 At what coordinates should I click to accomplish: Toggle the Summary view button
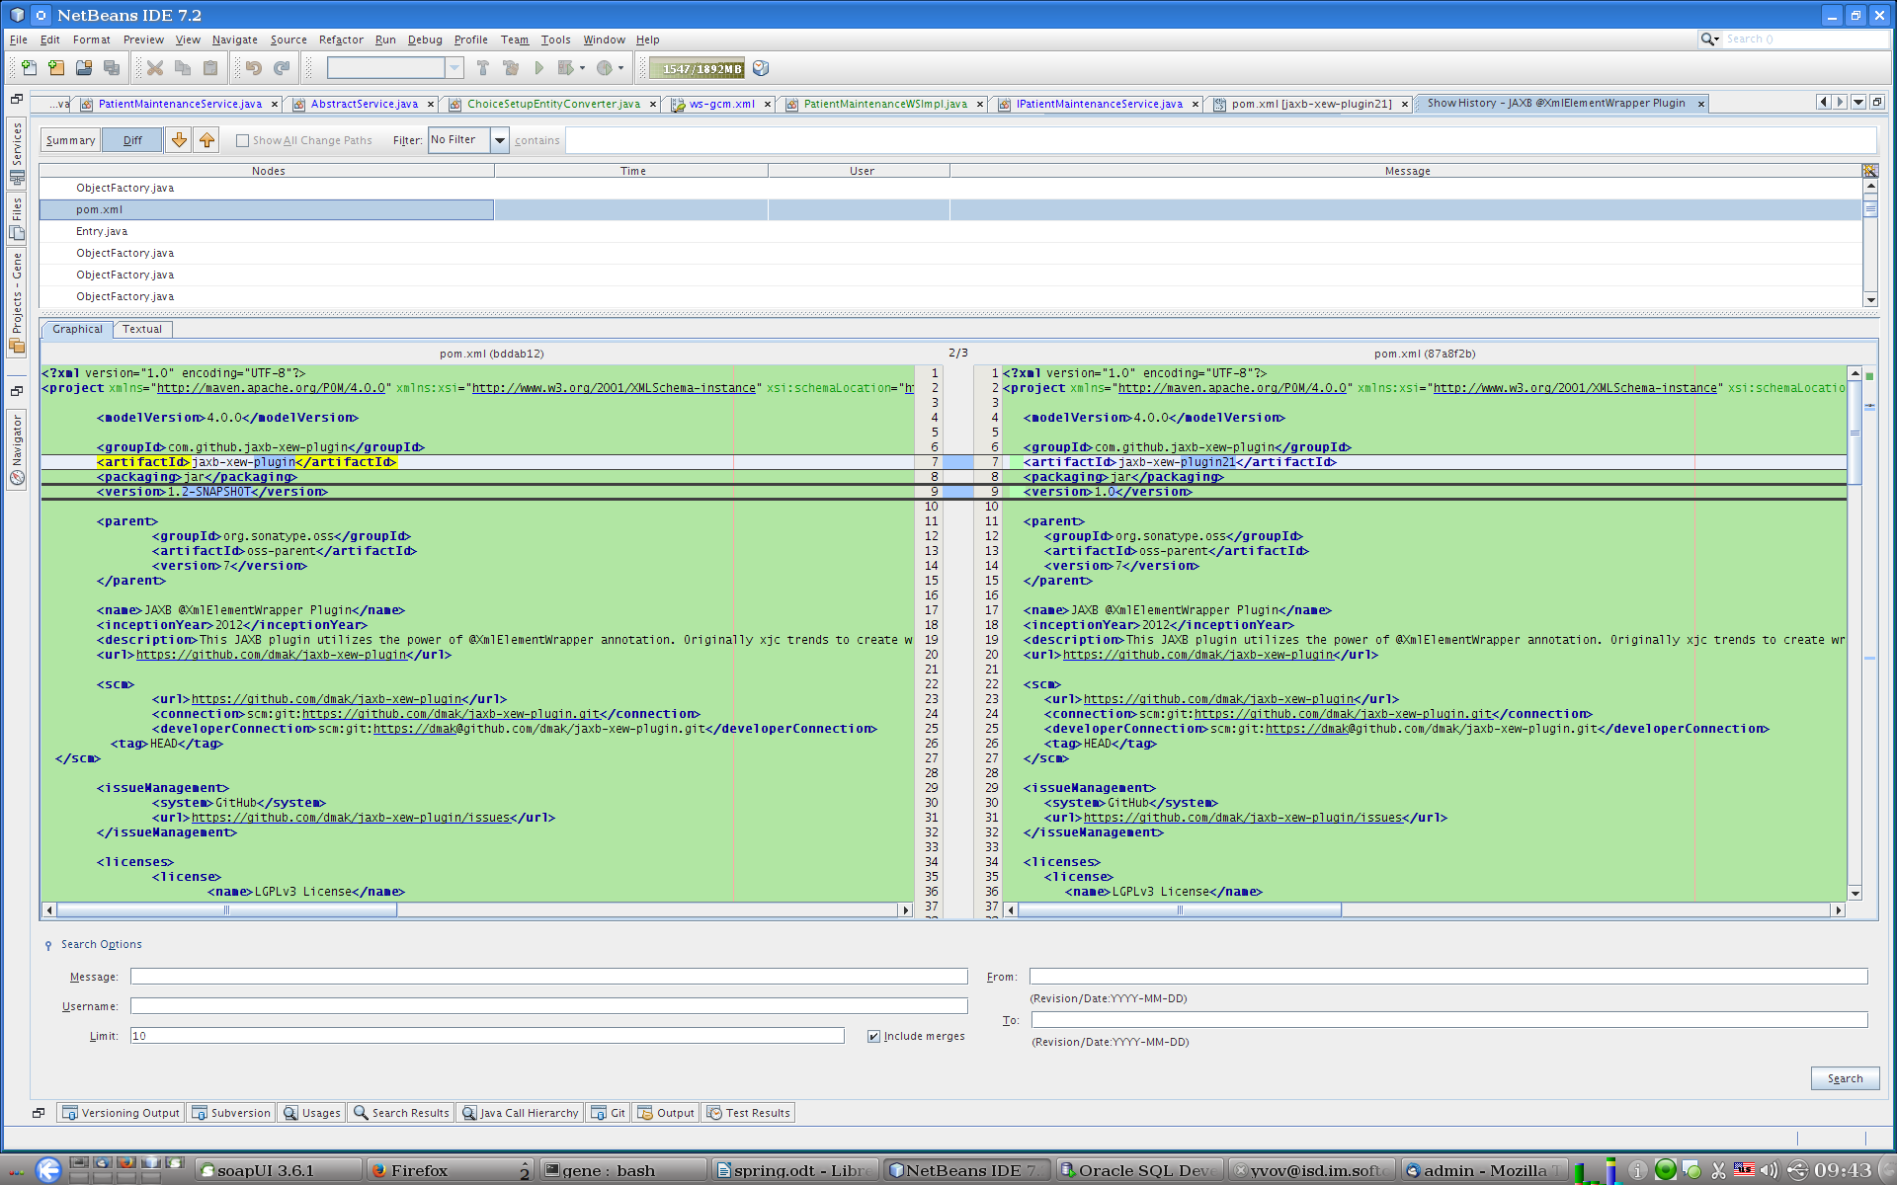click(x=71, y=140)
